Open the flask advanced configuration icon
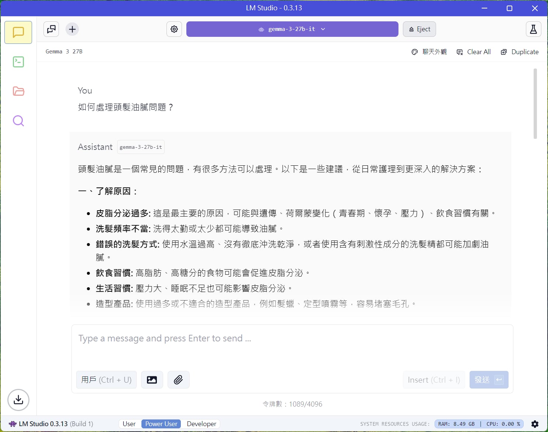This screenshot has height=432, width=548. [x=533, y=29]
